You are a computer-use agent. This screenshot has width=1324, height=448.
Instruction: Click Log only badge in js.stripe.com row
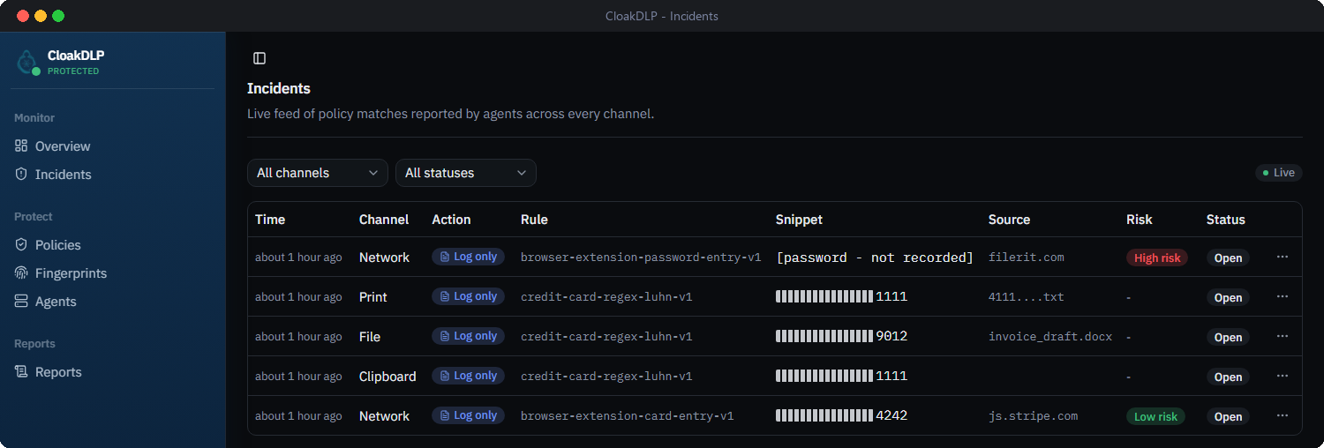(x=468, y=415)
